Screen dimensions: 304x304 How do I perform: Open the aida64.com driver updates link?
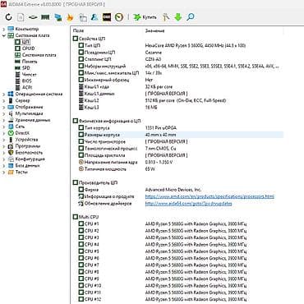tap(188, 203)
